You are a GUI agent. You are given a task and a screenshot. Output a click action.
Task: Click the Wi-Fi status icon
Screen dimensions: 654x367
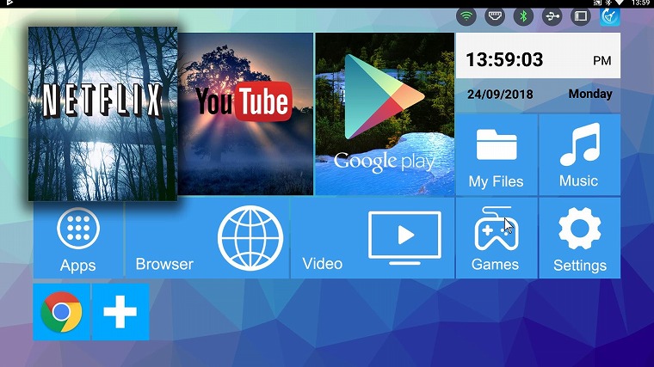[x=466, y=16]
